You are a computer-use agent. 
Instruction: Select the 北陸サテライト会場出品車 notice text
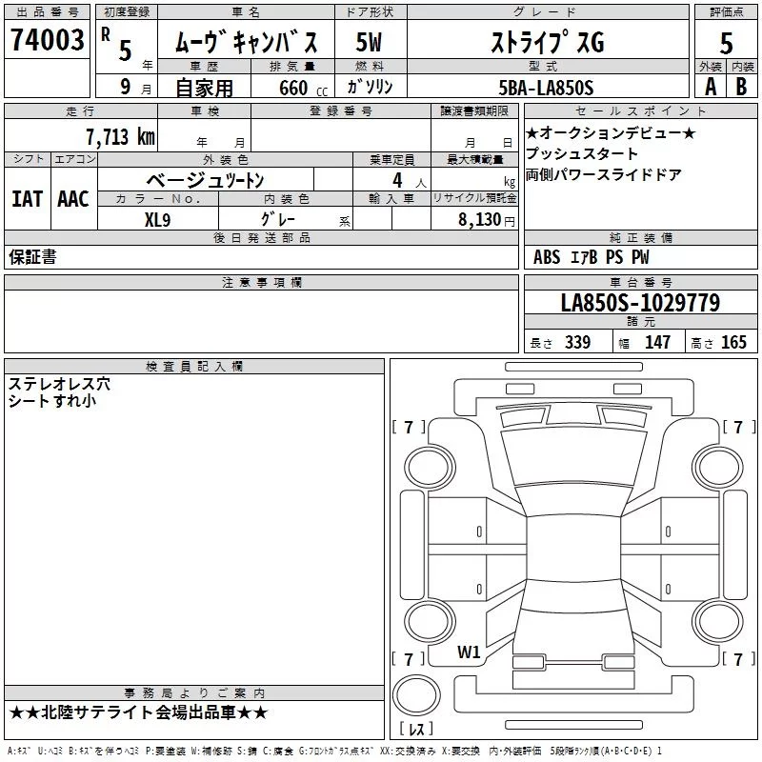tap(138, 712)
